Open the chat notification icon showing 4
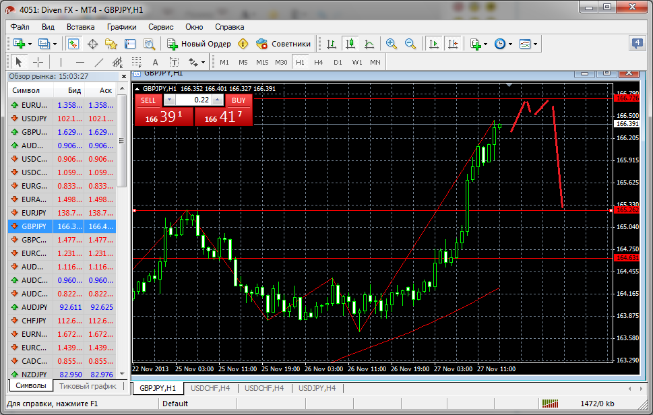 click(x=638, y=43)
